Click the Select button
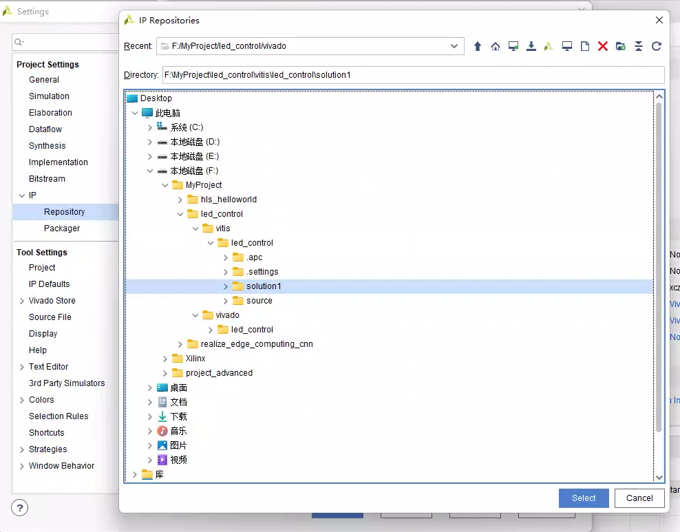Image resolution: width=680 pixels, height=532 pixels. (584, 498)
